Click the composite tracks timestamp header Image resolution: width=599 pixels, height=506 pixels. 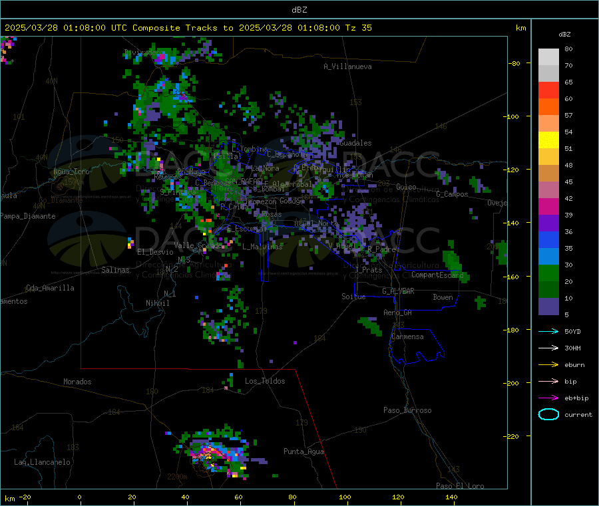[x=188, y=28]
